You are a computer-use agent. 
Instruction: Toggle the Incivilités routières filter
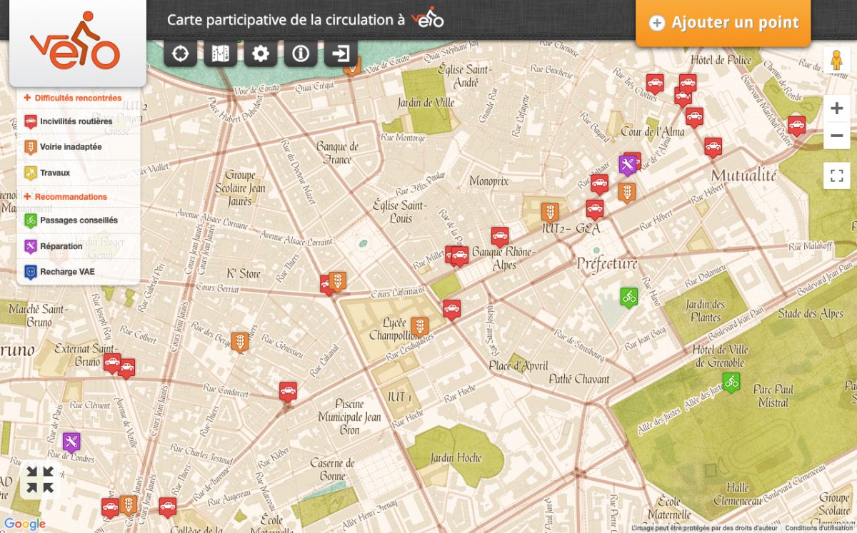(x=76, y=121)
